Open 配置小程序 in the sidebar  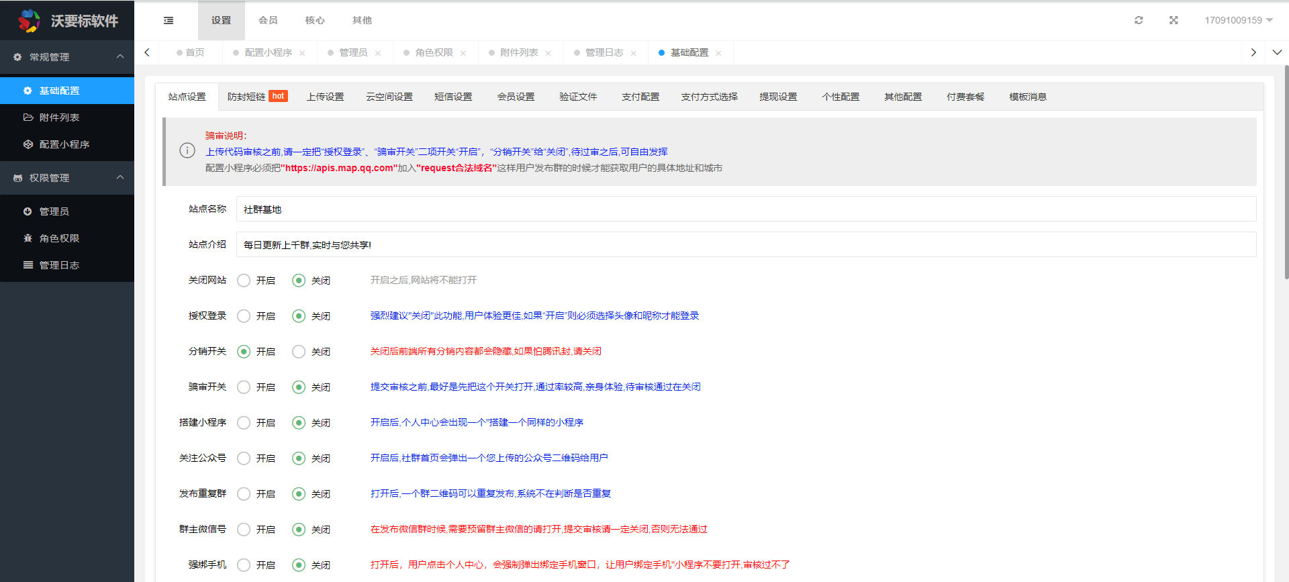67,144
